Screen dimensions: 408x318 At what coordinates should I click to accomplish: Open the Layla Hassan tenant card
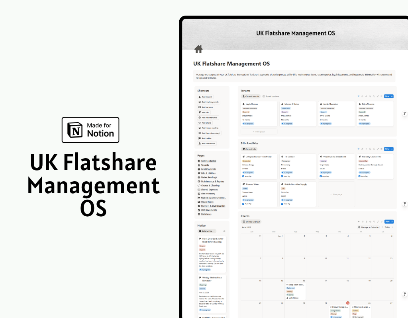point(259,114)
